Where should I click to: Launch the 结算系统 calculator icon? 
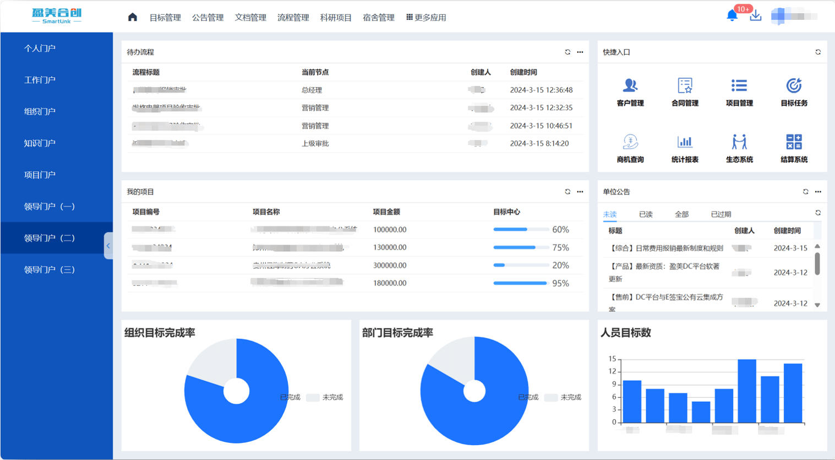point(793,142)
